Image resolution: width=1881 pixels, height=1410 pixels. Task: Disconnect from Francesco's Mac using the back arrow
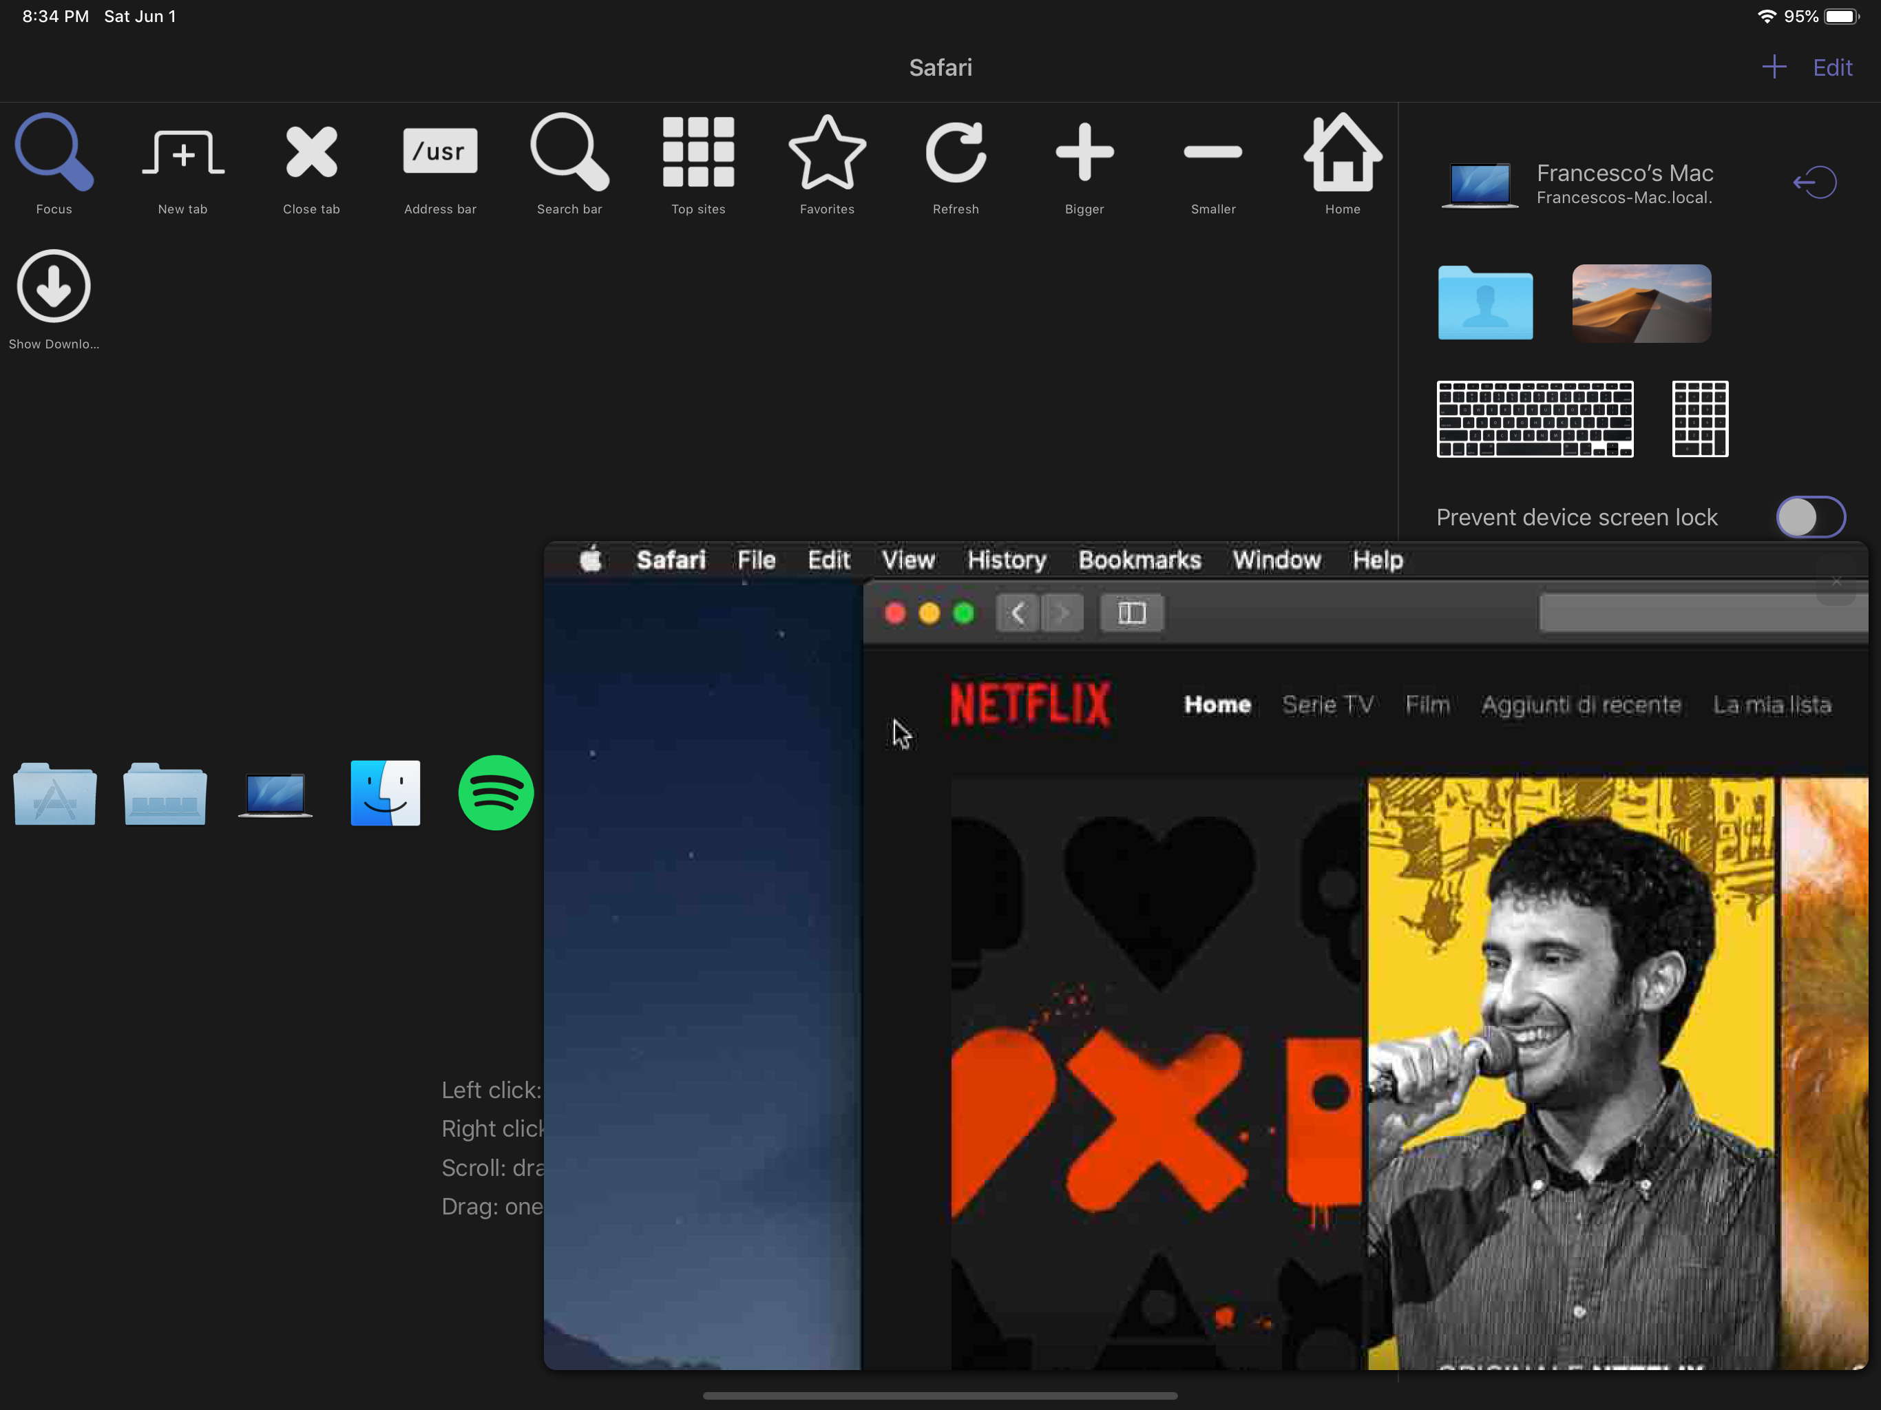(1814, 183)
